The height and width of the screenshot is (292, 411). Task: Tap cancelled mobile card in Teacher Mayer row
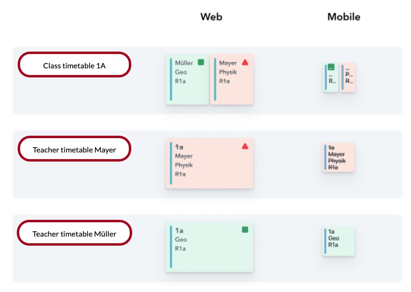tap(339, 158)
